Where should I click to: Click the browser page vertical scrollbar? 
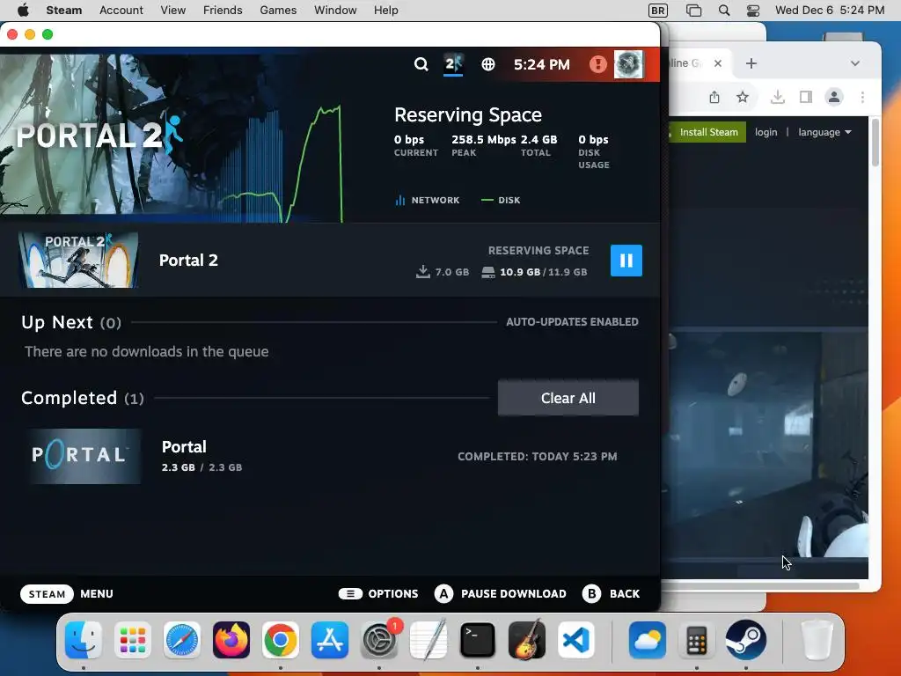click(x=875, y=143)
